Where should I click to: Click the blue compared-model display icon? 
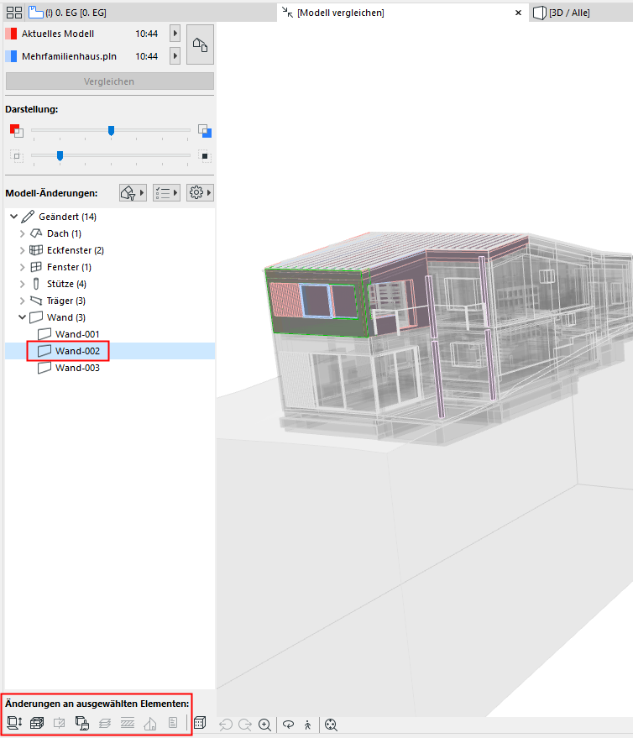coord(205,130)
